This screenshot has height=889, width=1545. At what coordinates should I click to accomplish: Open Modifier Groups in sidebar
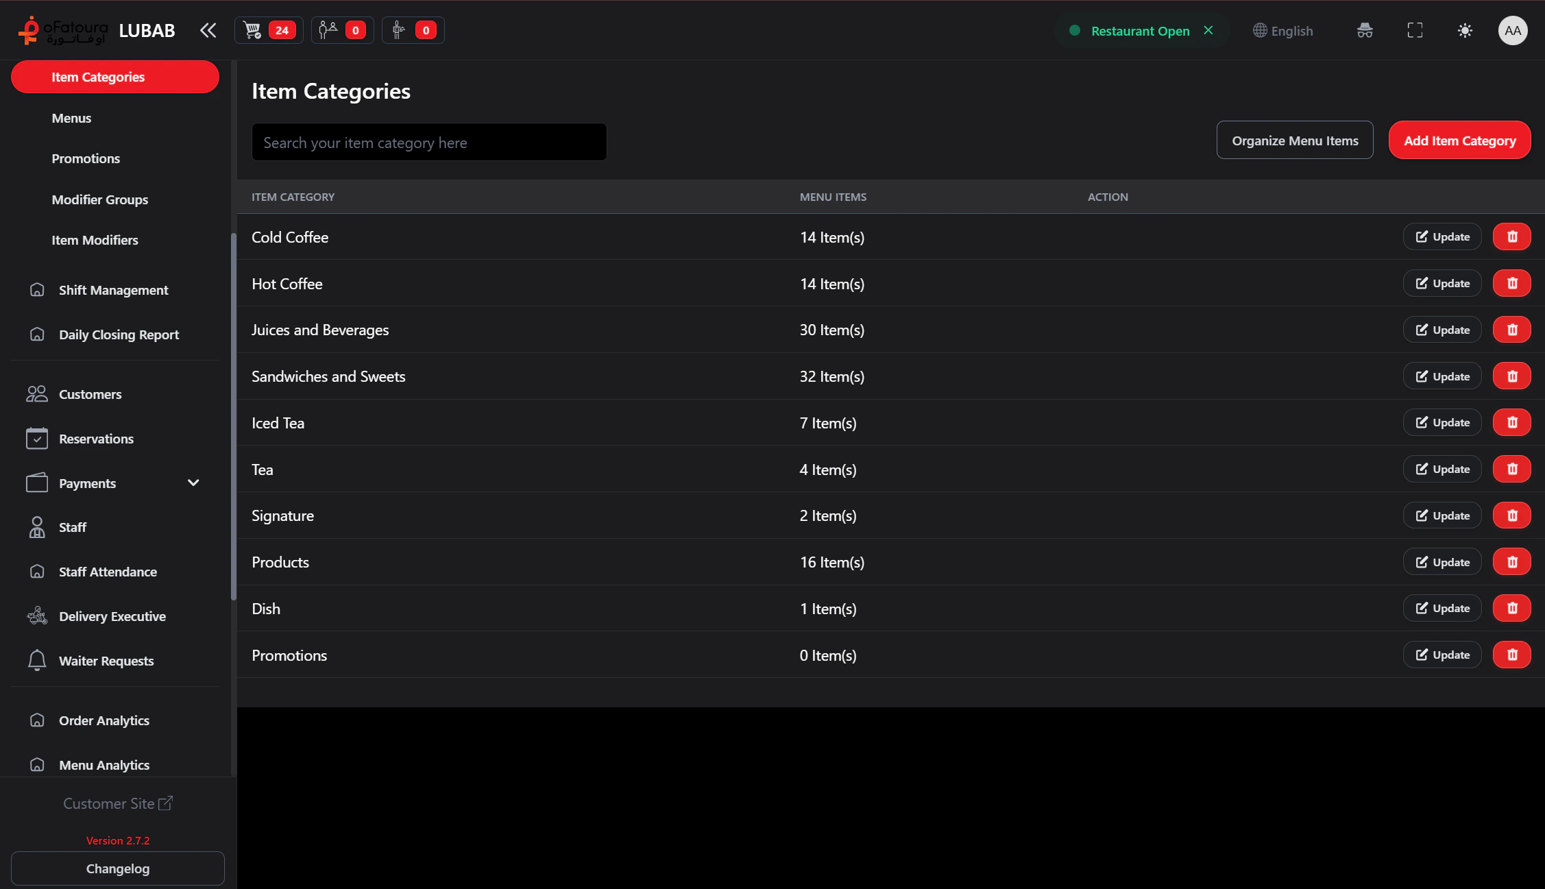tap(100, 199)
